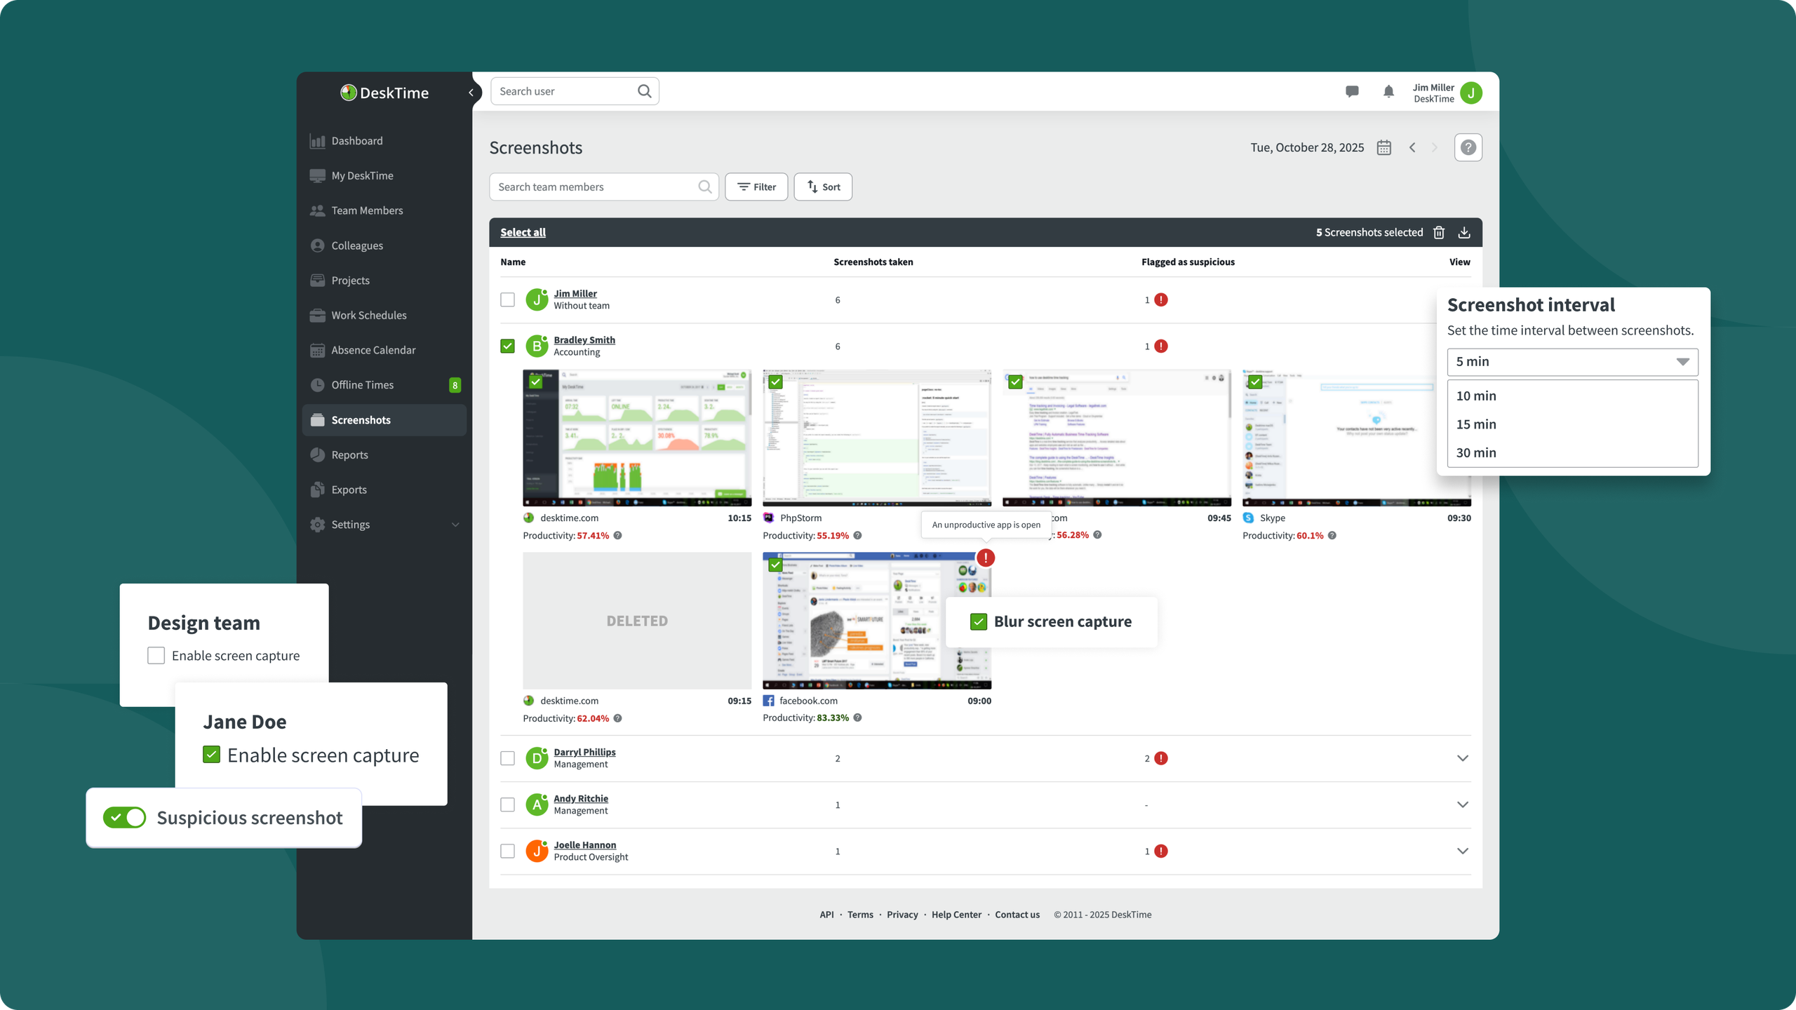Click the suspicious alert icon on the Facebook screenshot
The width and height of the screenshot is (1796, 1010).
(x=986, y=558)
